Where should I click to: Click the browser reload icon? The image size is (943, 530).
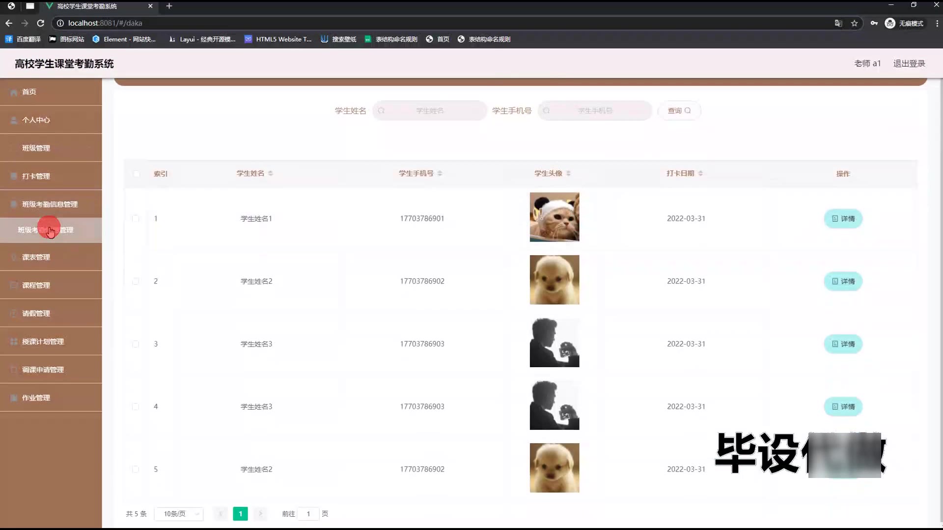pos(41,23)
